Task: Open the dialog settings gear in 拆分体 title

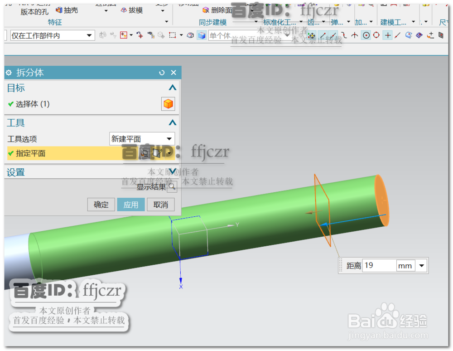Action: click(x=9, y=73)
